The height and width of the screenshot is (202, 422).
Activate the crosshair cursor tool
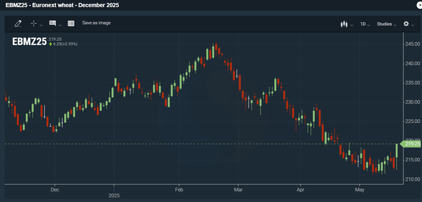coord(34,24)
